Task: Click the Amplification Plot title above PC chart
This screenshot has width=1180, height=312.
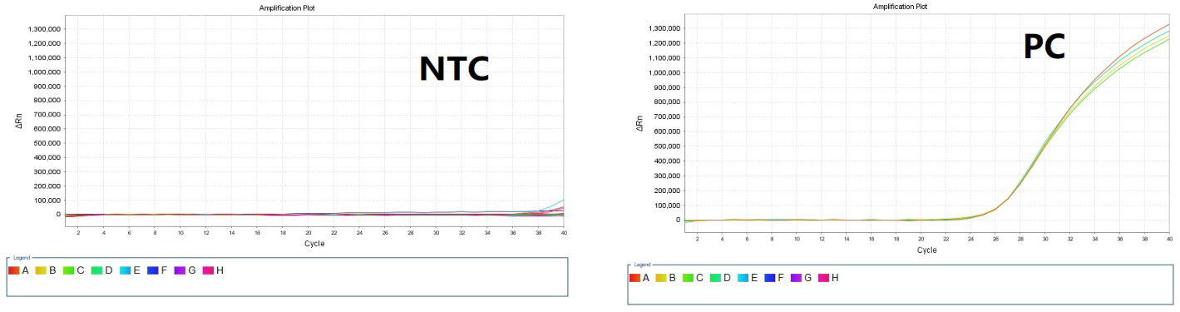Action: coord(901,7)
